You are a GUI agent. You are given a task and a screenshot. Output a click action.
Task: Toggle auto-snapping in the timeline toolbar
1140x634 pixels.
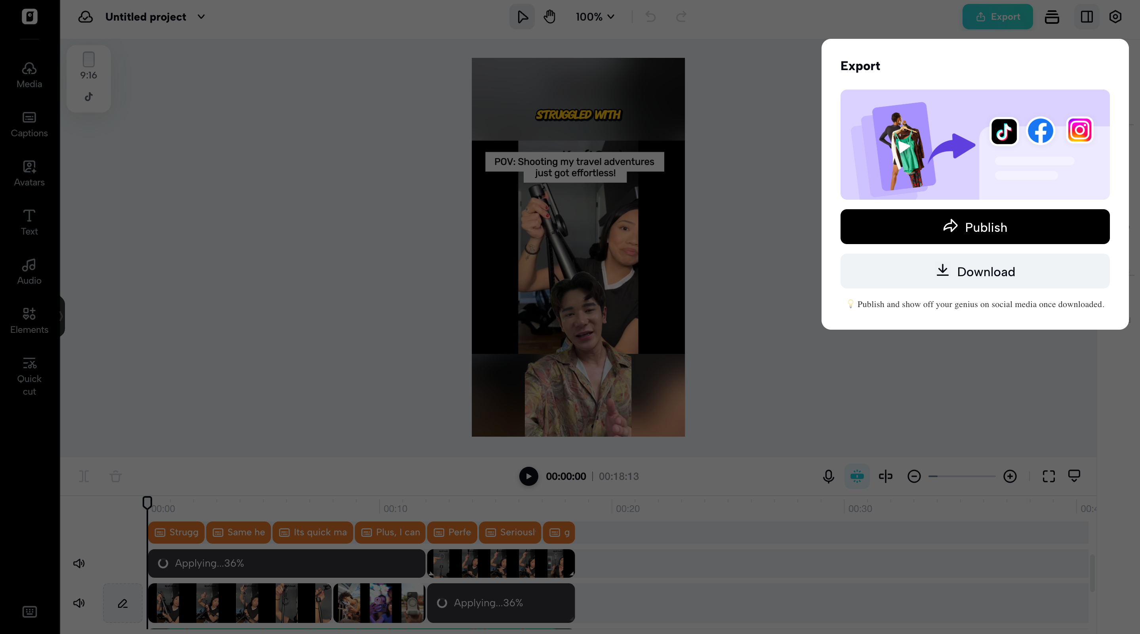click(857, 476)
